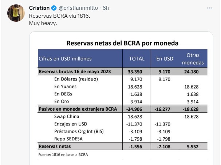Click the 'Otras monedas' column header

click(x=193, y=59)
